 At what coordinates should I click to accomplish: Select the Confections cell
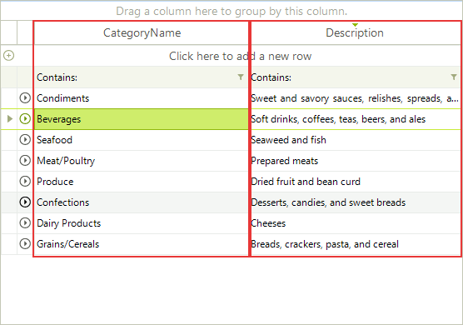pyautogui.click(x=142, y=202)
